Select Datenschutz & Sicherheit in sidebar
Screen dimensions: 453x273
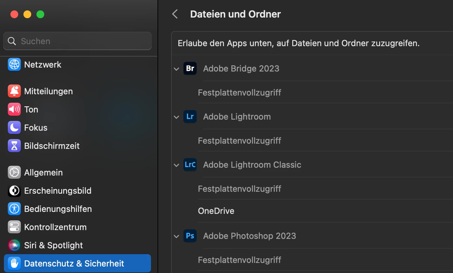[77, 263]
